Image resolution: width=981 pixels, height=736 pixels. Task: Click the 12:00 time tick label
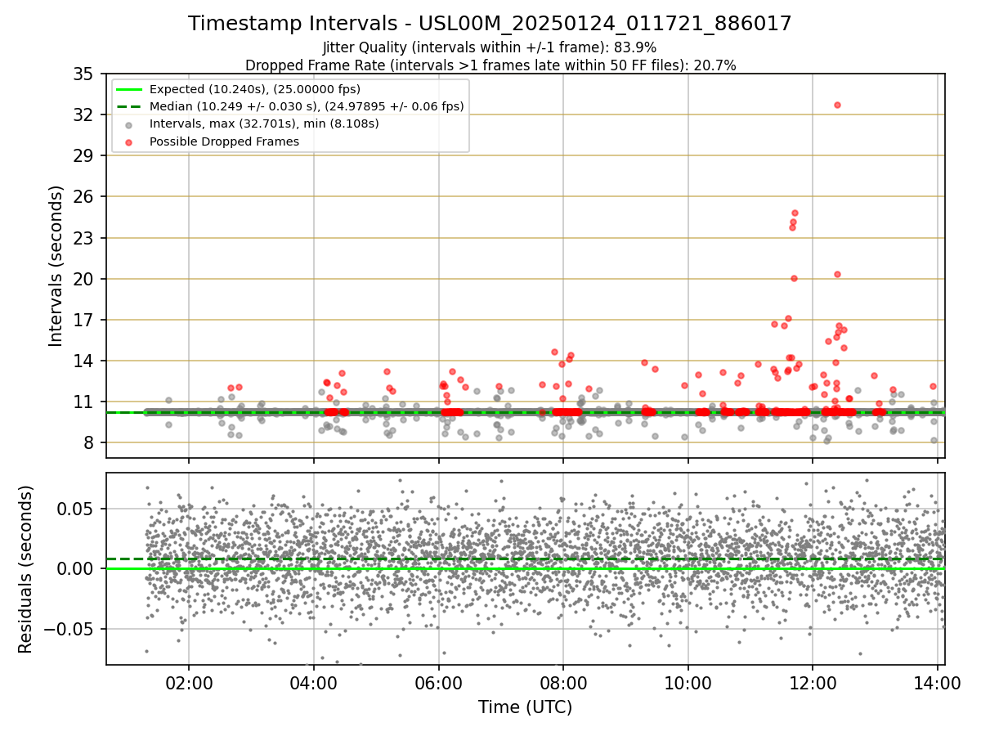click(813, 683)
